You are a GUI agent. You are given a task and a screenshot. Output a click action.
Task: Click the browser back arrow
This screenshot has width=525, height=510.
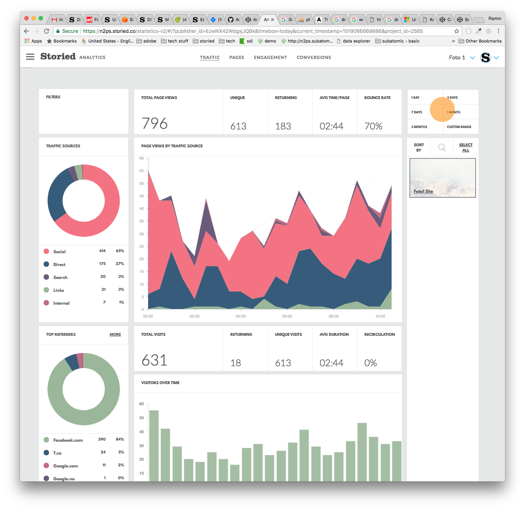26,31
